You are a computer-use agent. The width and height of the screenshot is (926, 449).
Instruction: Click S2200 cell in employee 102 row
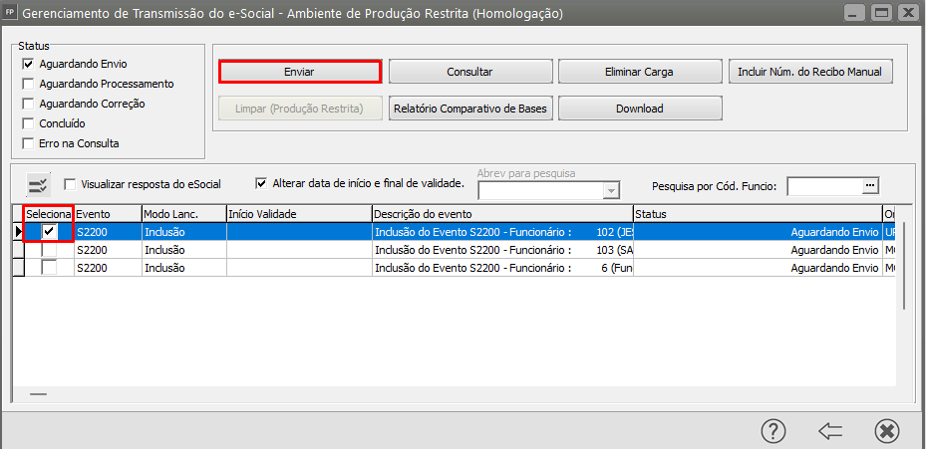(108, 232)
